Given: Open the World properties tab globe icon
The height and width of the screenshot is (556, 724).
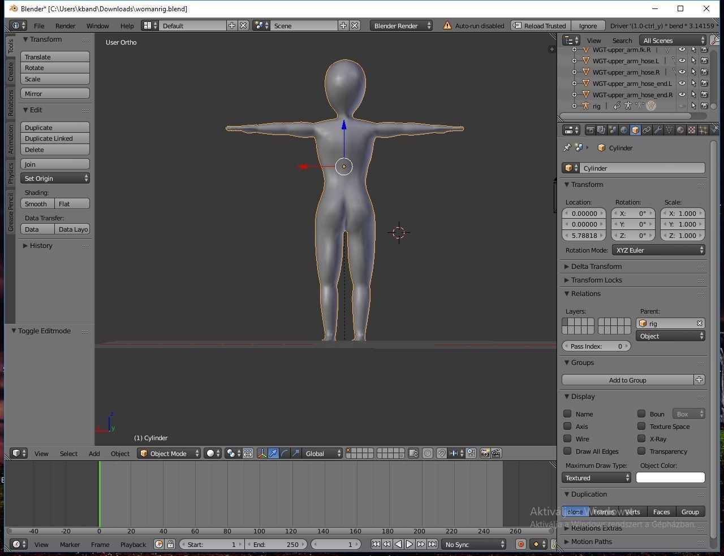Looking at the screenshot, I should click(x=624, y=130).
